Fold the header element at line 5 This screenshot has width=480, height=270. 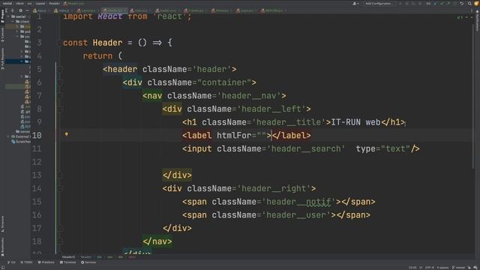(60, 69)
